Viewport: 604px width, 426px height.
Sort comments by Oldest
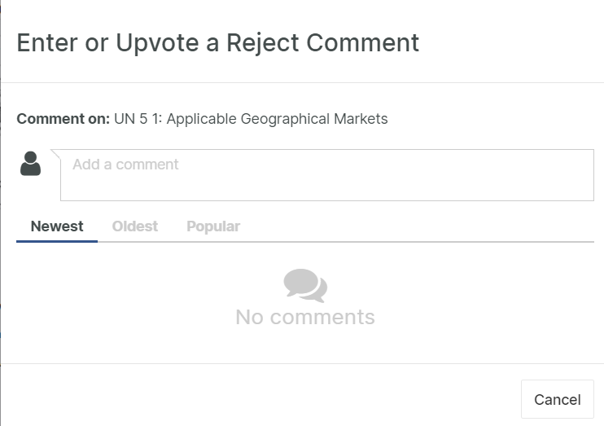click(135, 226)
